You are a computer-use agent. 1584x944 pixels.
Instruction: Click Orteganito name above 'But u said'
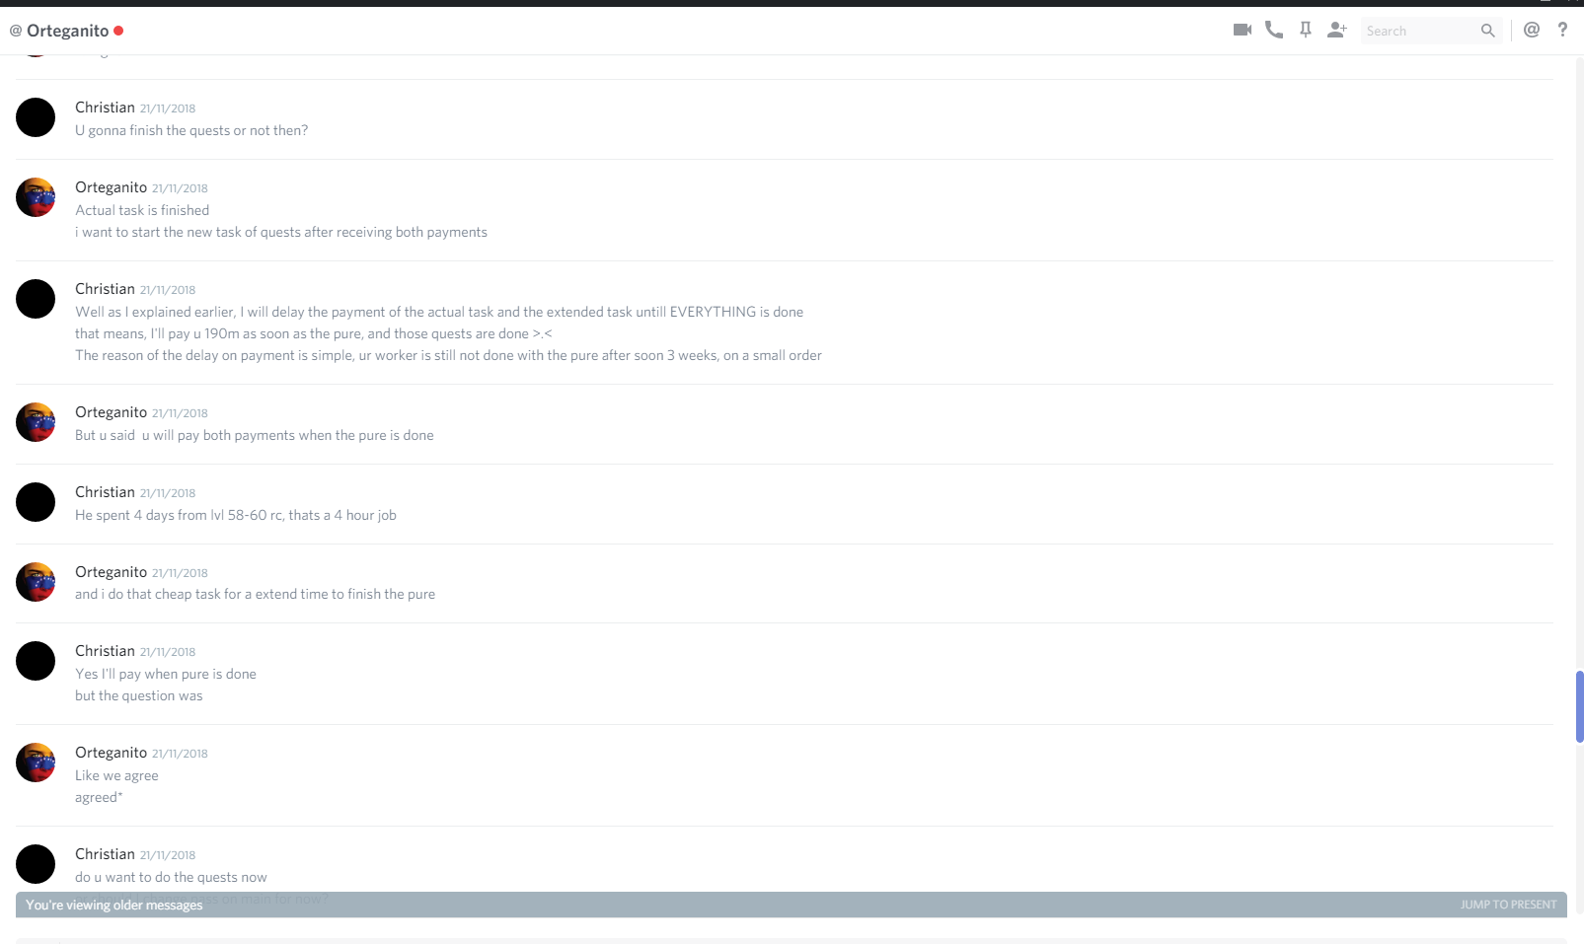tap(111, 412)
